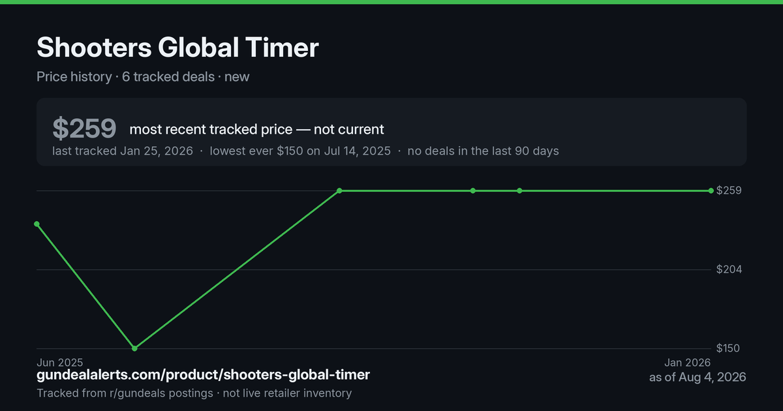Click 'no deals in the last 90 days'
This screenshot has height=411, width=783.
[483, 151]
